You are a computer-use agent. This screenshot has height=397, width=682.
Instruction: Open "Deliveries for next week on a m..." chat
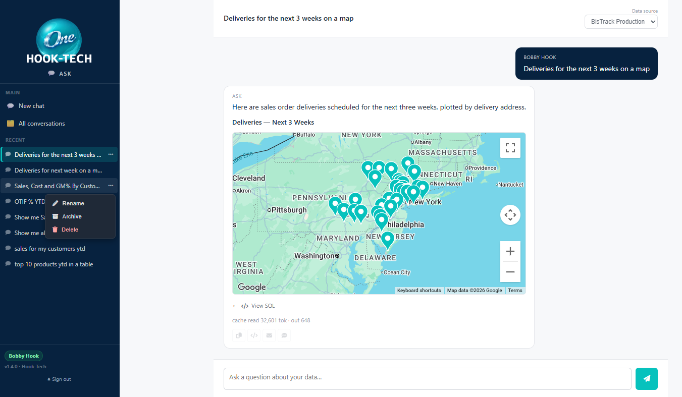[x=58, y=171]
